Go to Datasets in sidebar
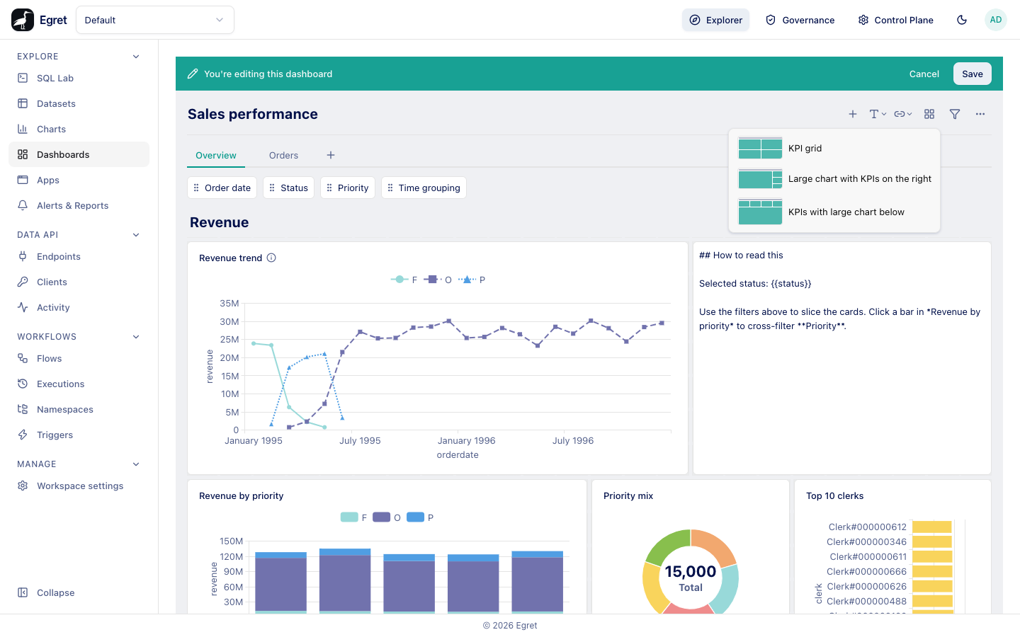This screenshot has width=1020, height=637. [79, 104]
